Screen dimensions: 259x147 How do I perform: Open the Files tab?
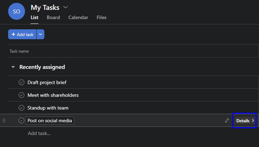[101, 17]
